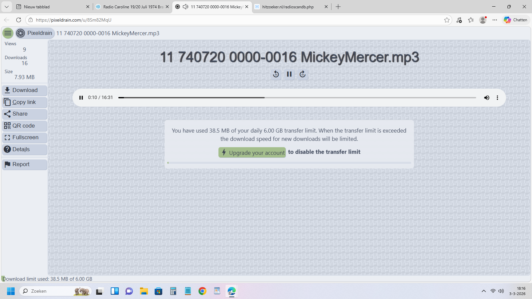Copy link to this file
532x299 pixels.
pyautogui.click(x=25, y=102)
